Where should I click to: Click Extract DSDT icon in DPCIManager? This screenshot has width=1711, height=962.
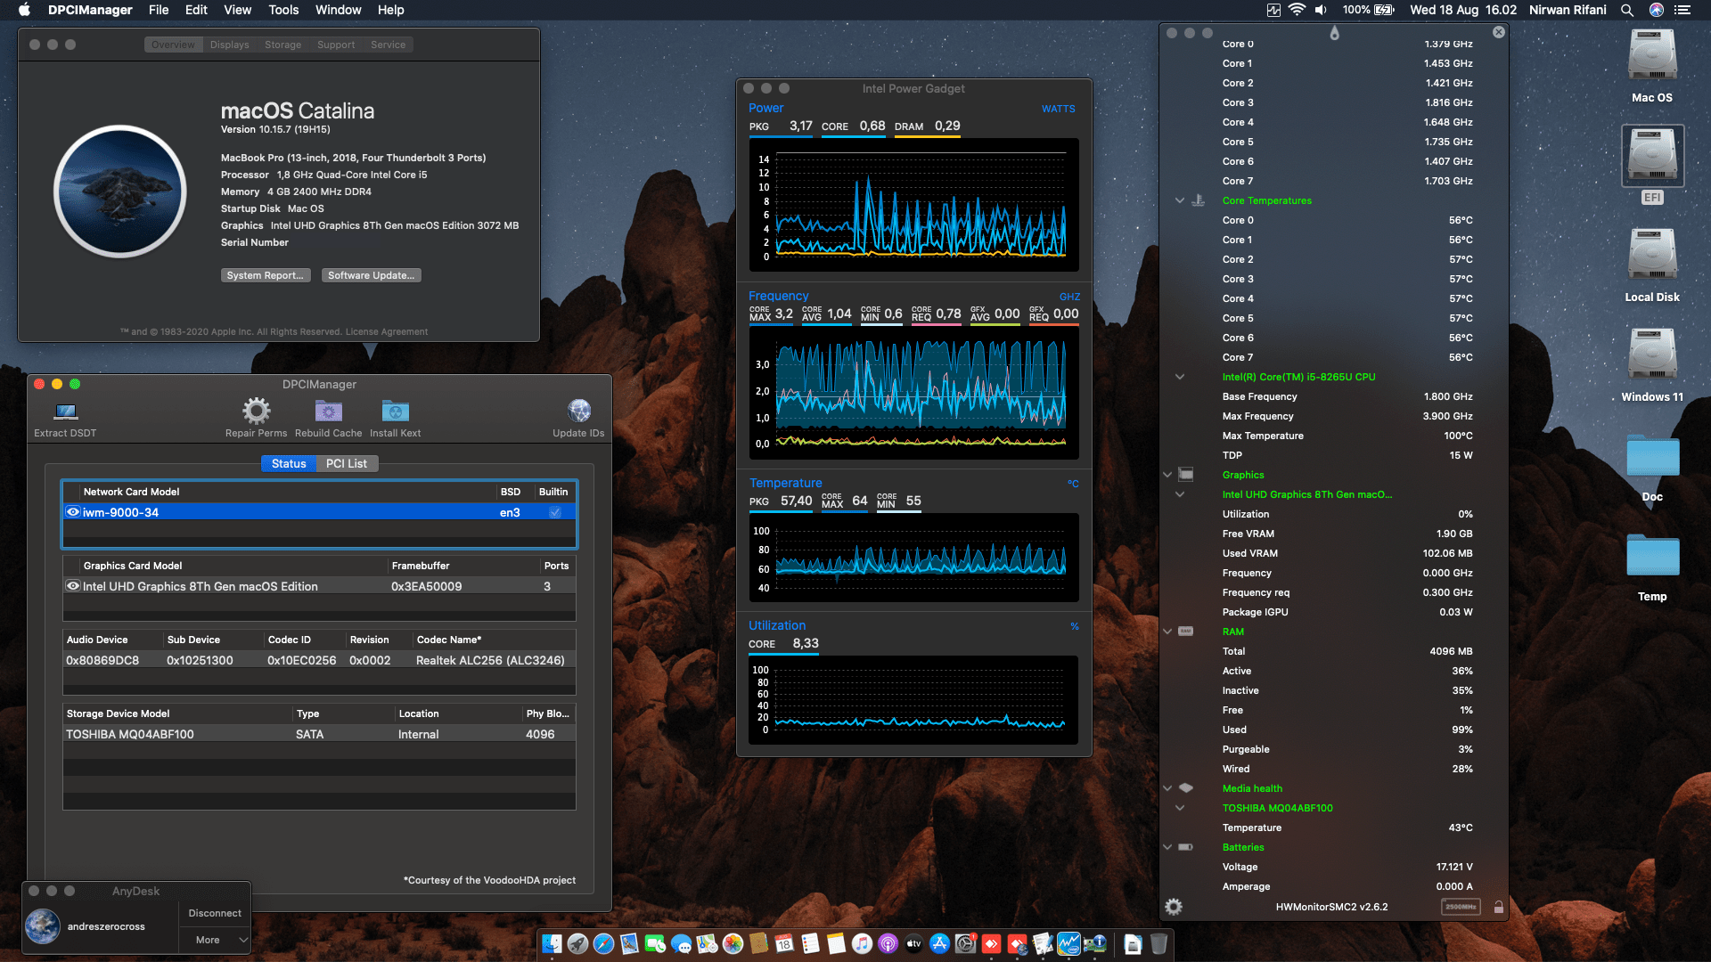pyautogui.click(x=66, y=412)
